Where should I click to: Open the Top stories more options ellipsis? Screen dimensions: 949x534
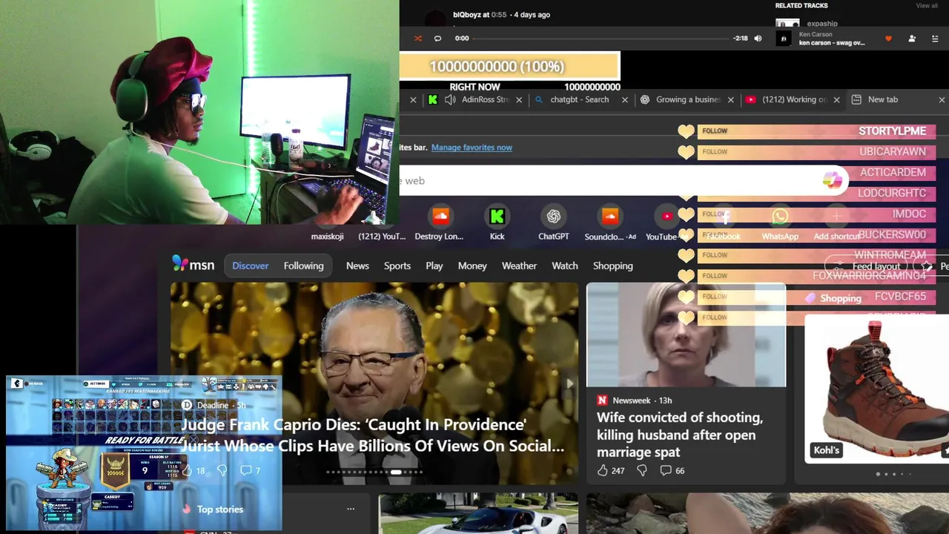click(x=351, y=509)
